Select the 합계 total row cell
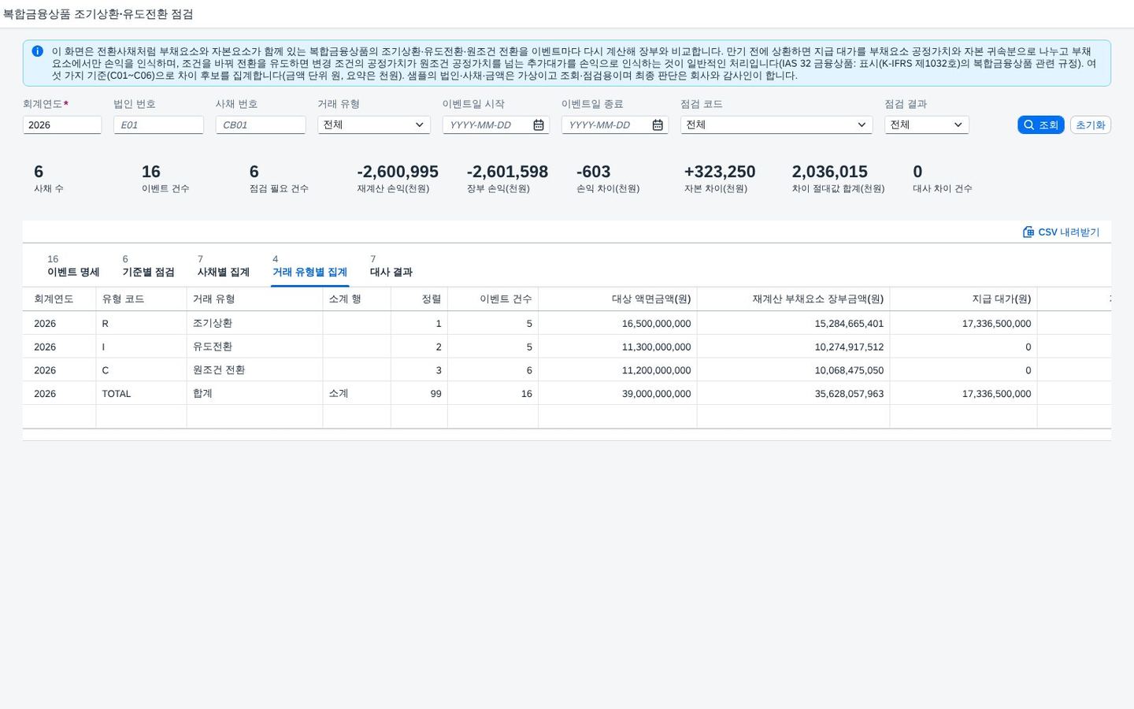This screenshot has height=709, width=1134. tap(254, 394)
